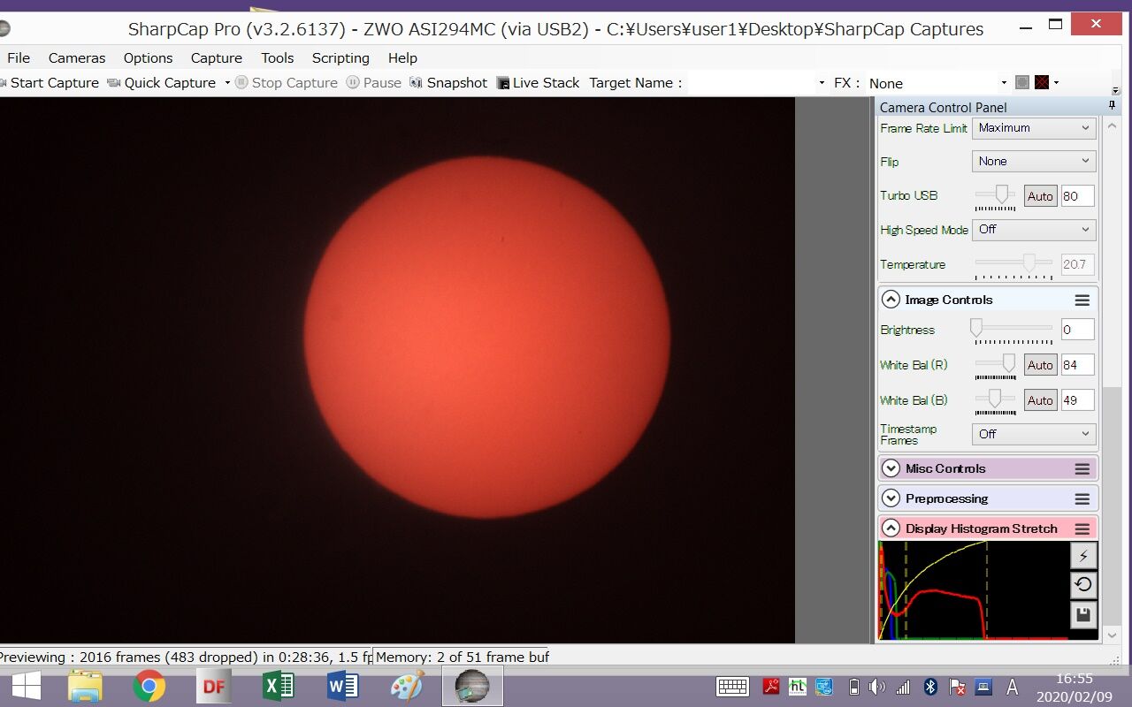This screenshot has width=1132, height=707.
Task: Open the DF application on the taskbar
Action: (213, 686)
